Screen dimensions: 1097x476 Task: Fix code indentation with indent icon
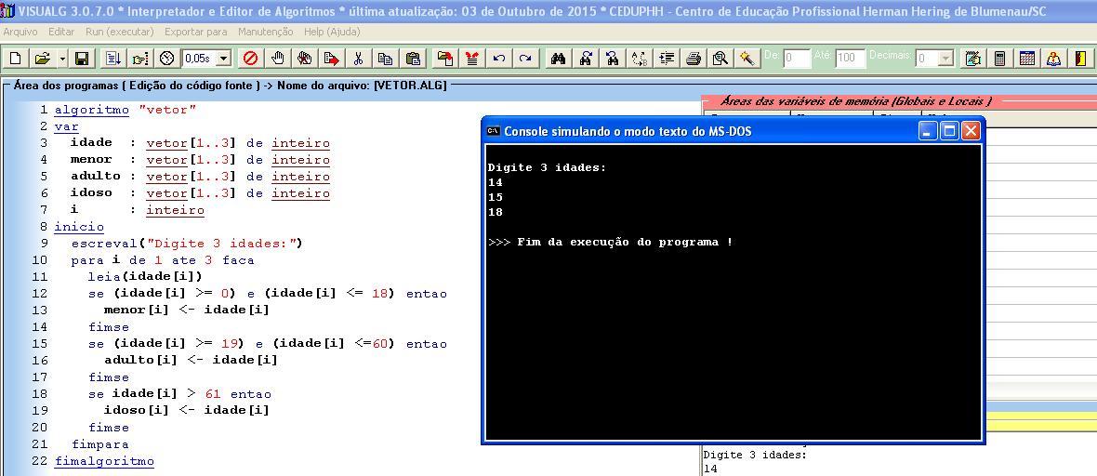pos(666,59)
